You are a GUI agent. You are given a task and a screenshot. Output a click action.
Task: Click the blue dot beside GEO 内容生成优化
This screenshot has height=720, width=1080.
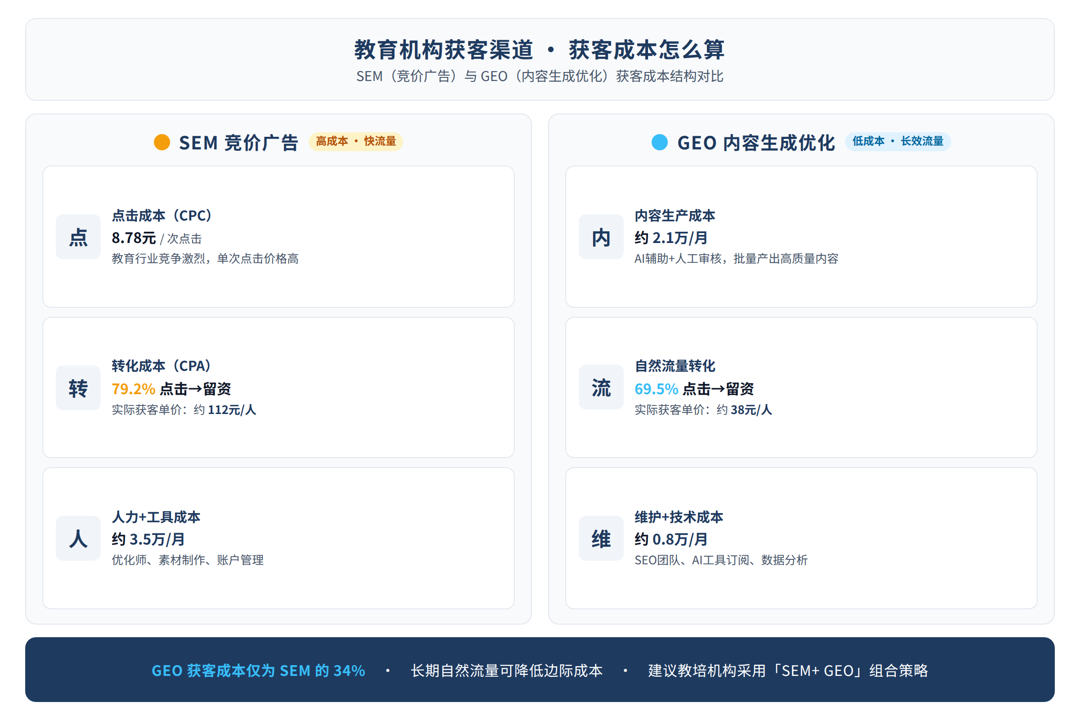pos(659,142)
